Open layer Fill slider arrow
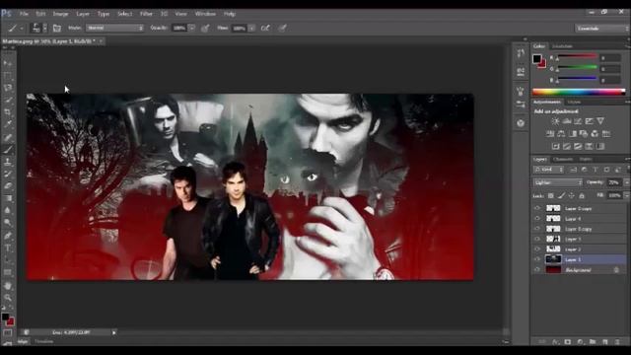Image resolution: width=631 pixels, height=355 pixels. [x=626, y=195]
